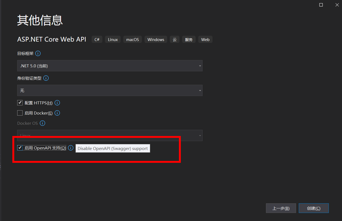The image size is (342, 221).
Task: Disable the 启用 OpenAPI 支持 checkbox
Action: click(x=20, y=148)
